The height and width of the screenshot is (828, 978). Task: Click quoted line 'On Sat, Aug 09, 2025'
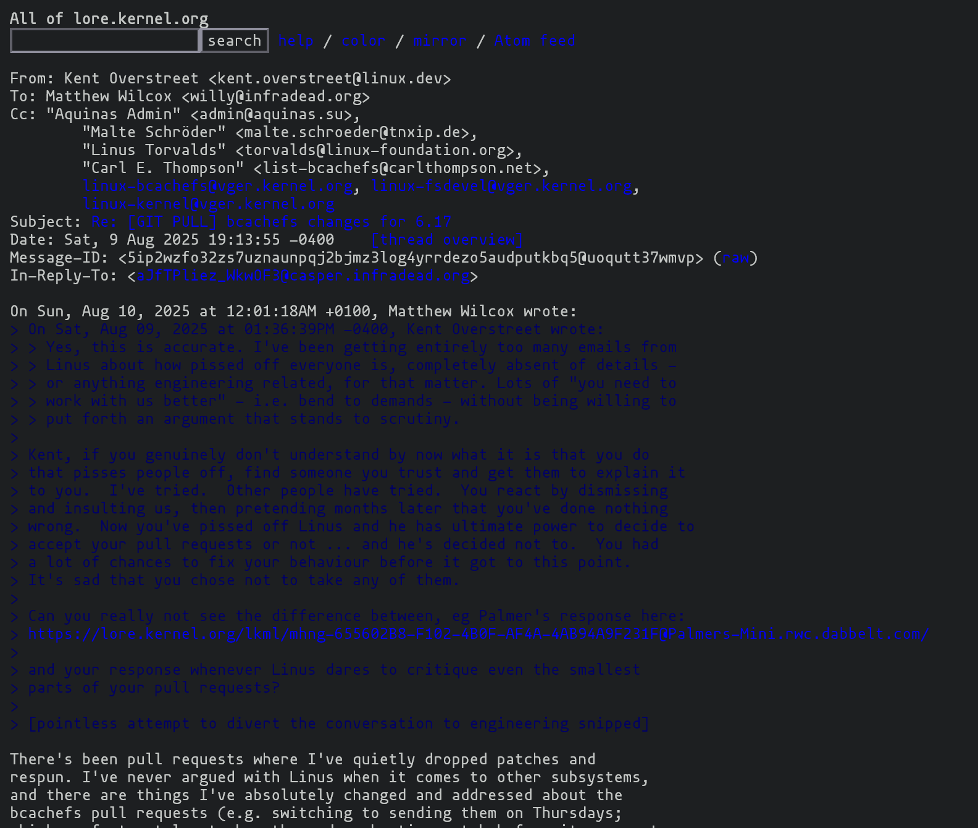coord(307,329)
